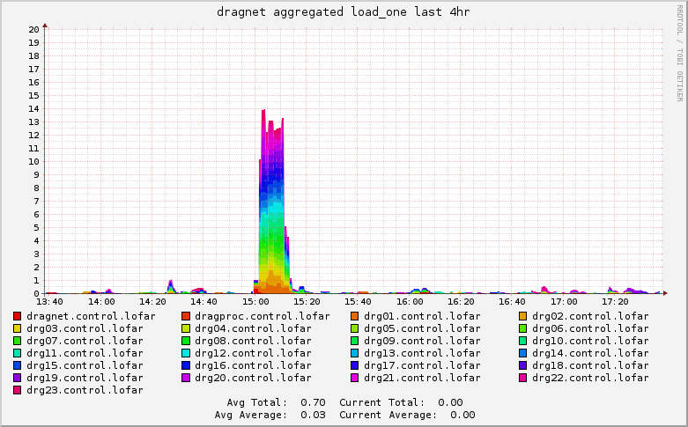
Task: Click the tall load spike after 15:00
Action: pyautogui.click(x=272, y=202)
